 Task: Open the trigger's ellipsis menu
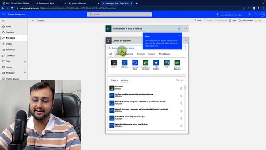185,29
